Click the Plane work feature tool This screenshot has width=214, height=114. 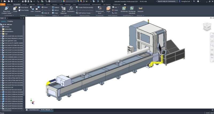point(108,10)
